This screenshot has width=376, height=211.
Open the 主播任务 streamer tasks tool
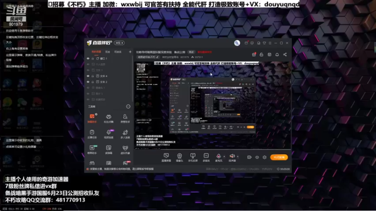(x=92, y=134)
